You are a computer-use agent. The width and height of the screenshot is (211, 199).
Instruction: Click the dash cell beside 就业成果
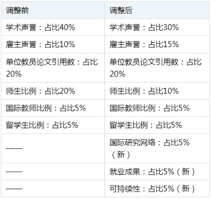pyautogui.click(x=53, y=172)
